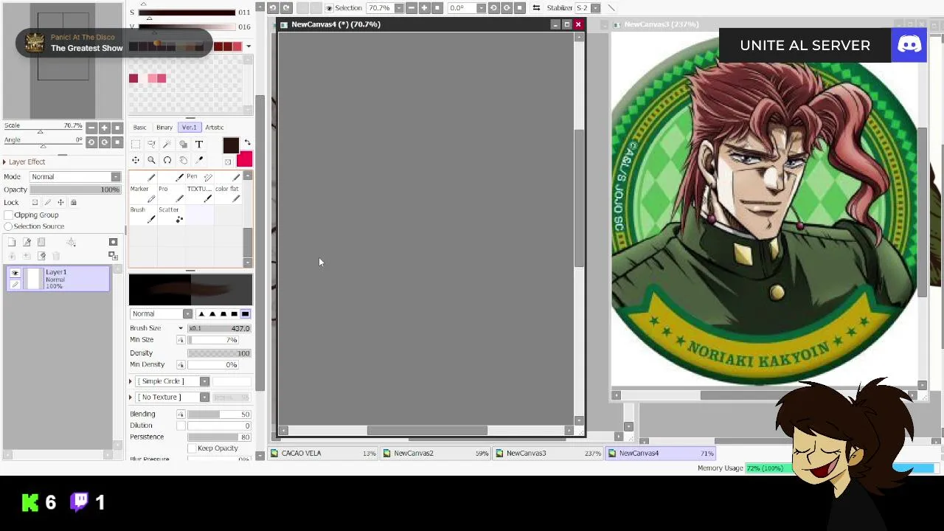Enable the Clipping Group checkbox
Screen dimensions: 944x531
[x=8, y=215]
